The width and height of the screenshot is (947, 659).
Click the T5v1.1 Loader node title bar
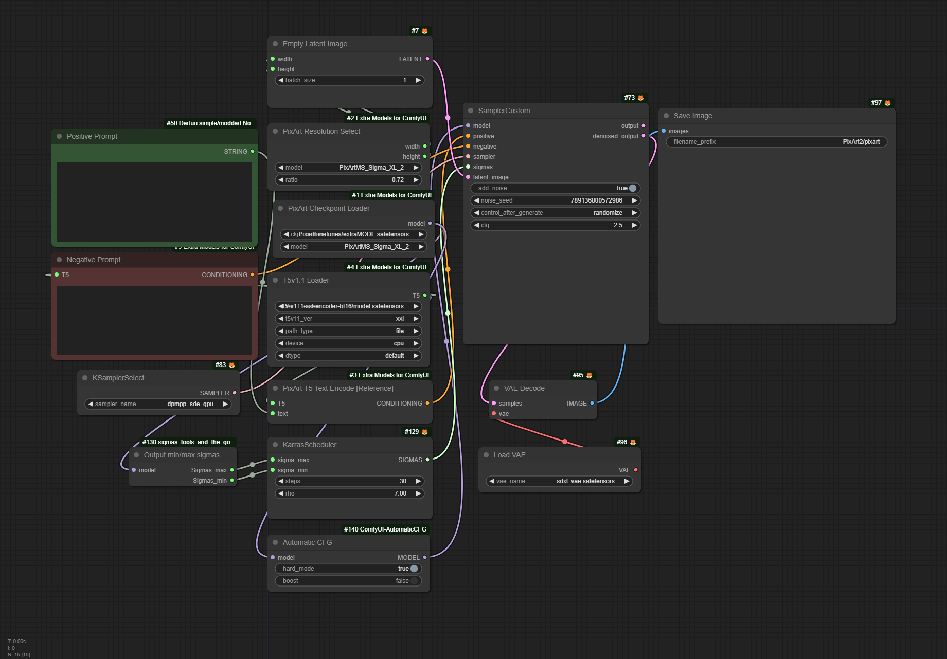click(306, 280)
